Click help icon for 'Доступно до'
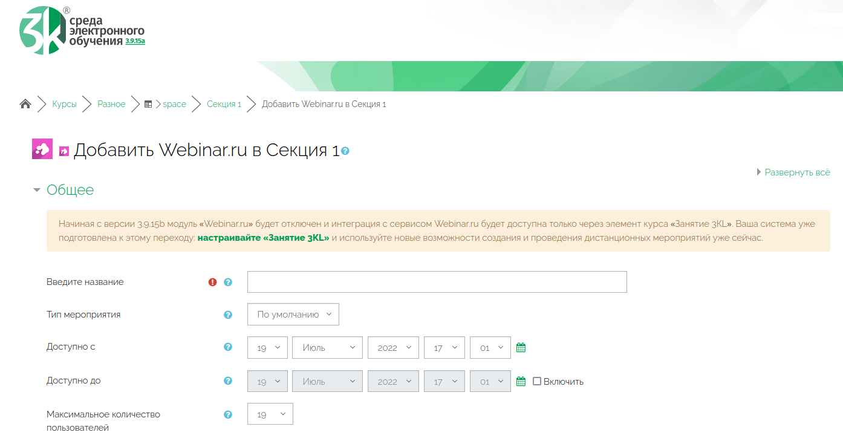The image size is (843, 441). pos(228,381)
